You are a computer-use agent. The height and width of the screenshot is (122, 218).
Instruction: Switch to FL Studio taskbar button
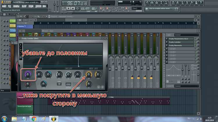[54, 119]
